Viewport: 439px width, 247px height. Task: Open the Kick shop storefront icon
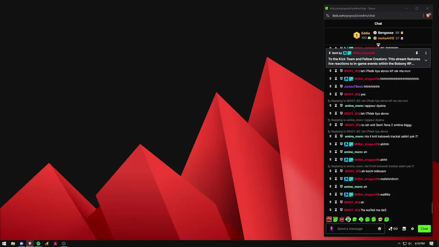(x=404, y=229)
